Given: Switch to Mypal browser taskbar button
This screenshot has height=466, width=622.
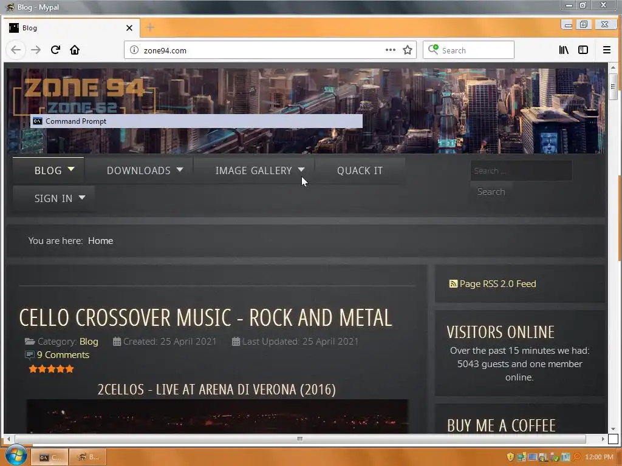Looking at the screenshot, I should 88,457.
